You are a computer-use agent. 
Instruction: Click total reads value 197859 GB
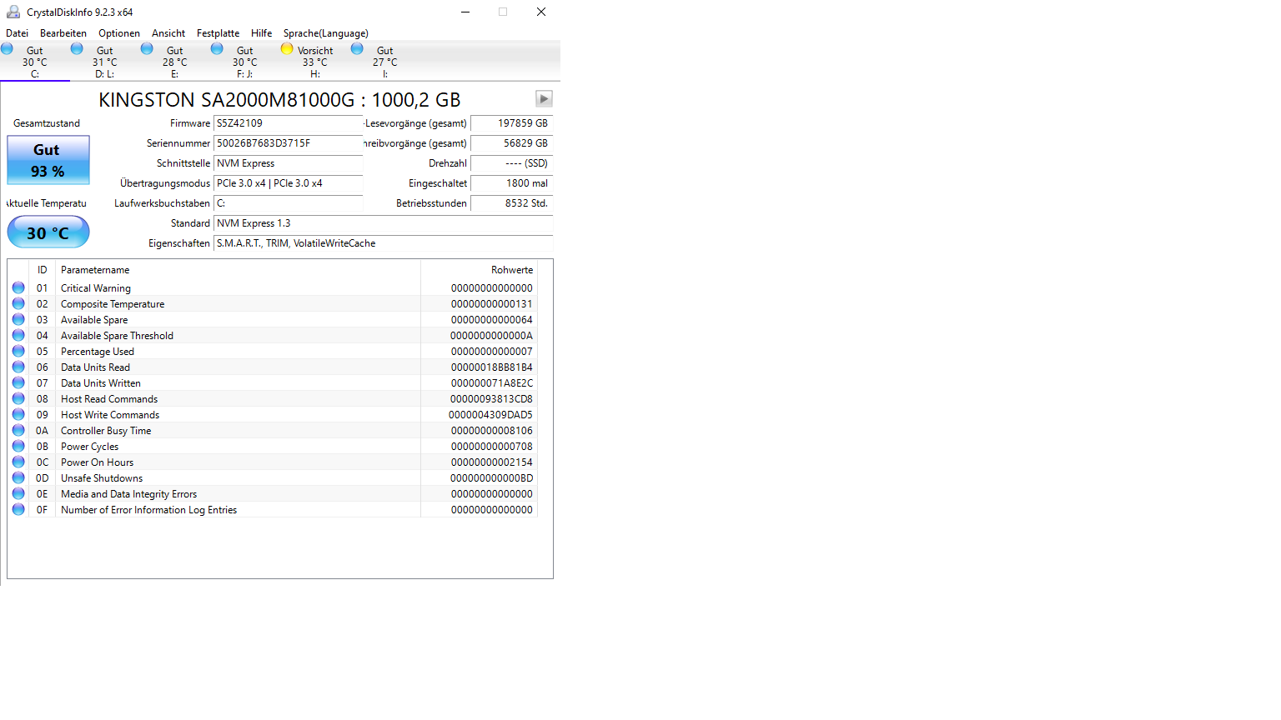tap(512, 123)
